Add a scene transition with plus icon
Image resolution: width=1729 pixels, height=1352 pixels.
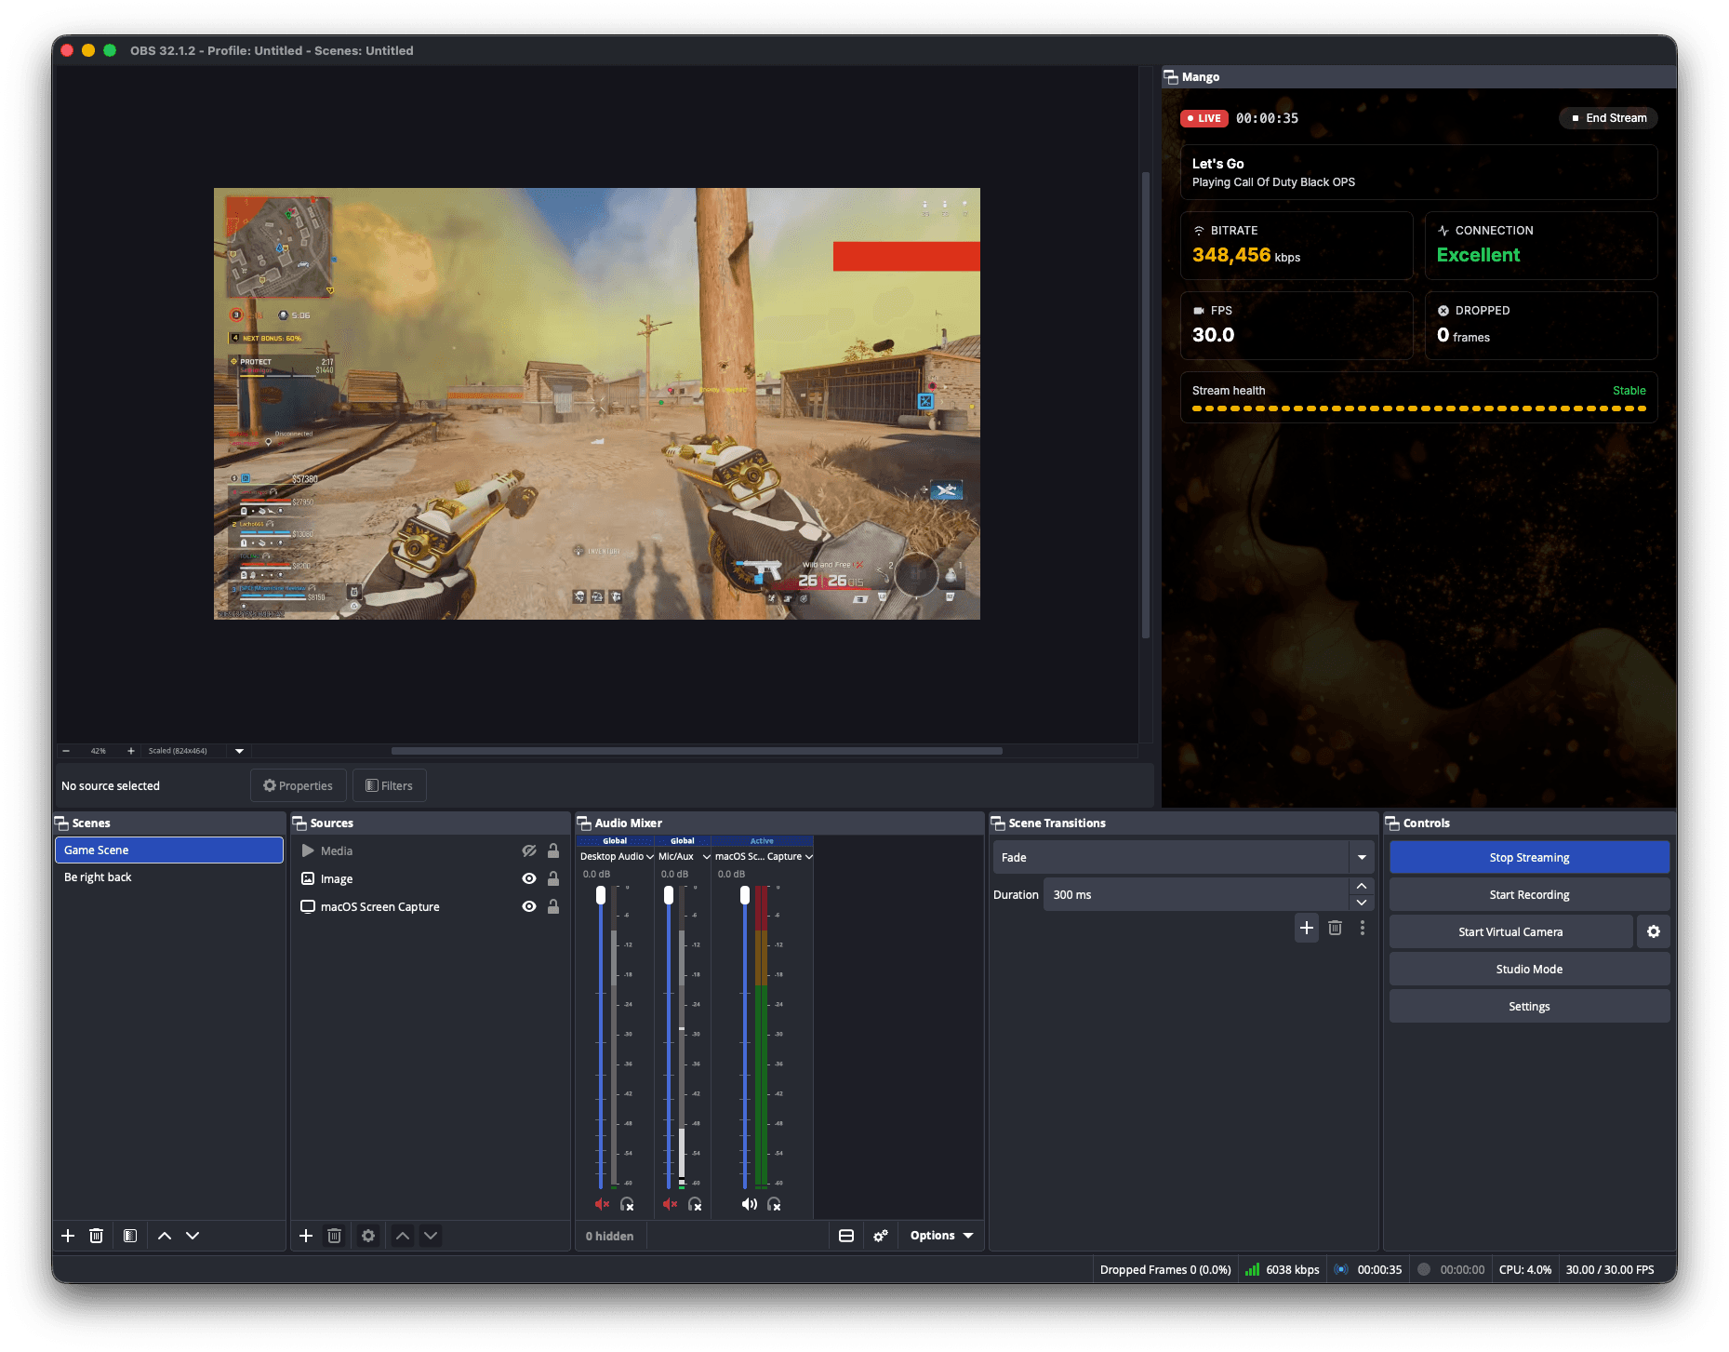click(1307, 928)
